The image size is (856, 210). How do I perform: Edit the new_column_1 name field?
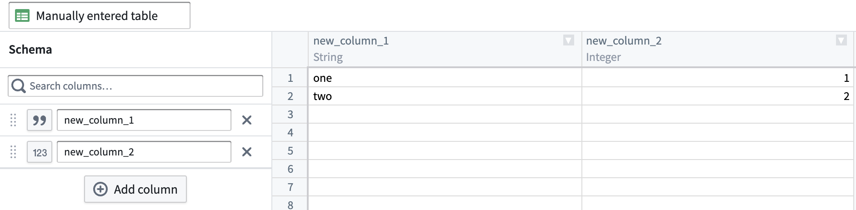(x=144, y=120)
